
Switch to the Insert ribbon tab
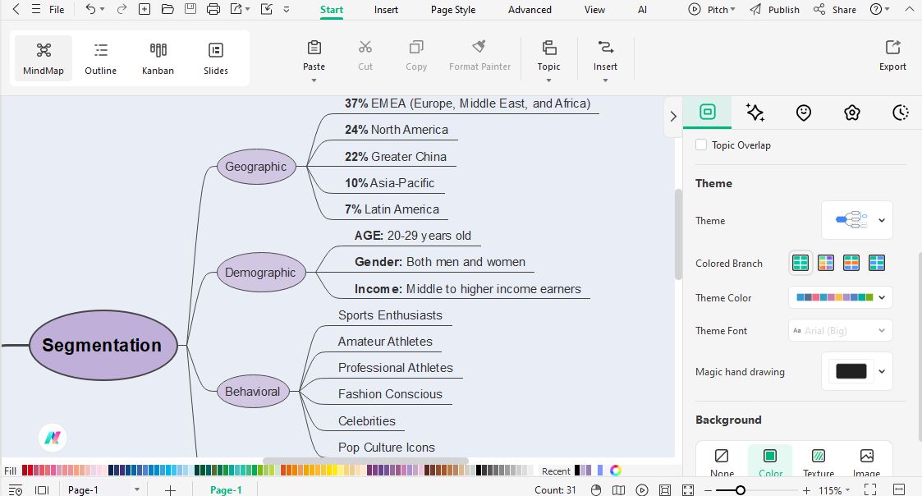tap(386, 10)
